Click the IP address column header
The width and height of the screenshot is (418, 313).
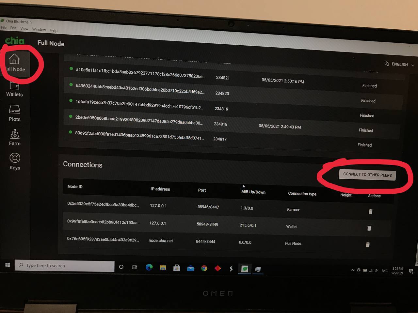pyautogui.click(x=160, y=189)
